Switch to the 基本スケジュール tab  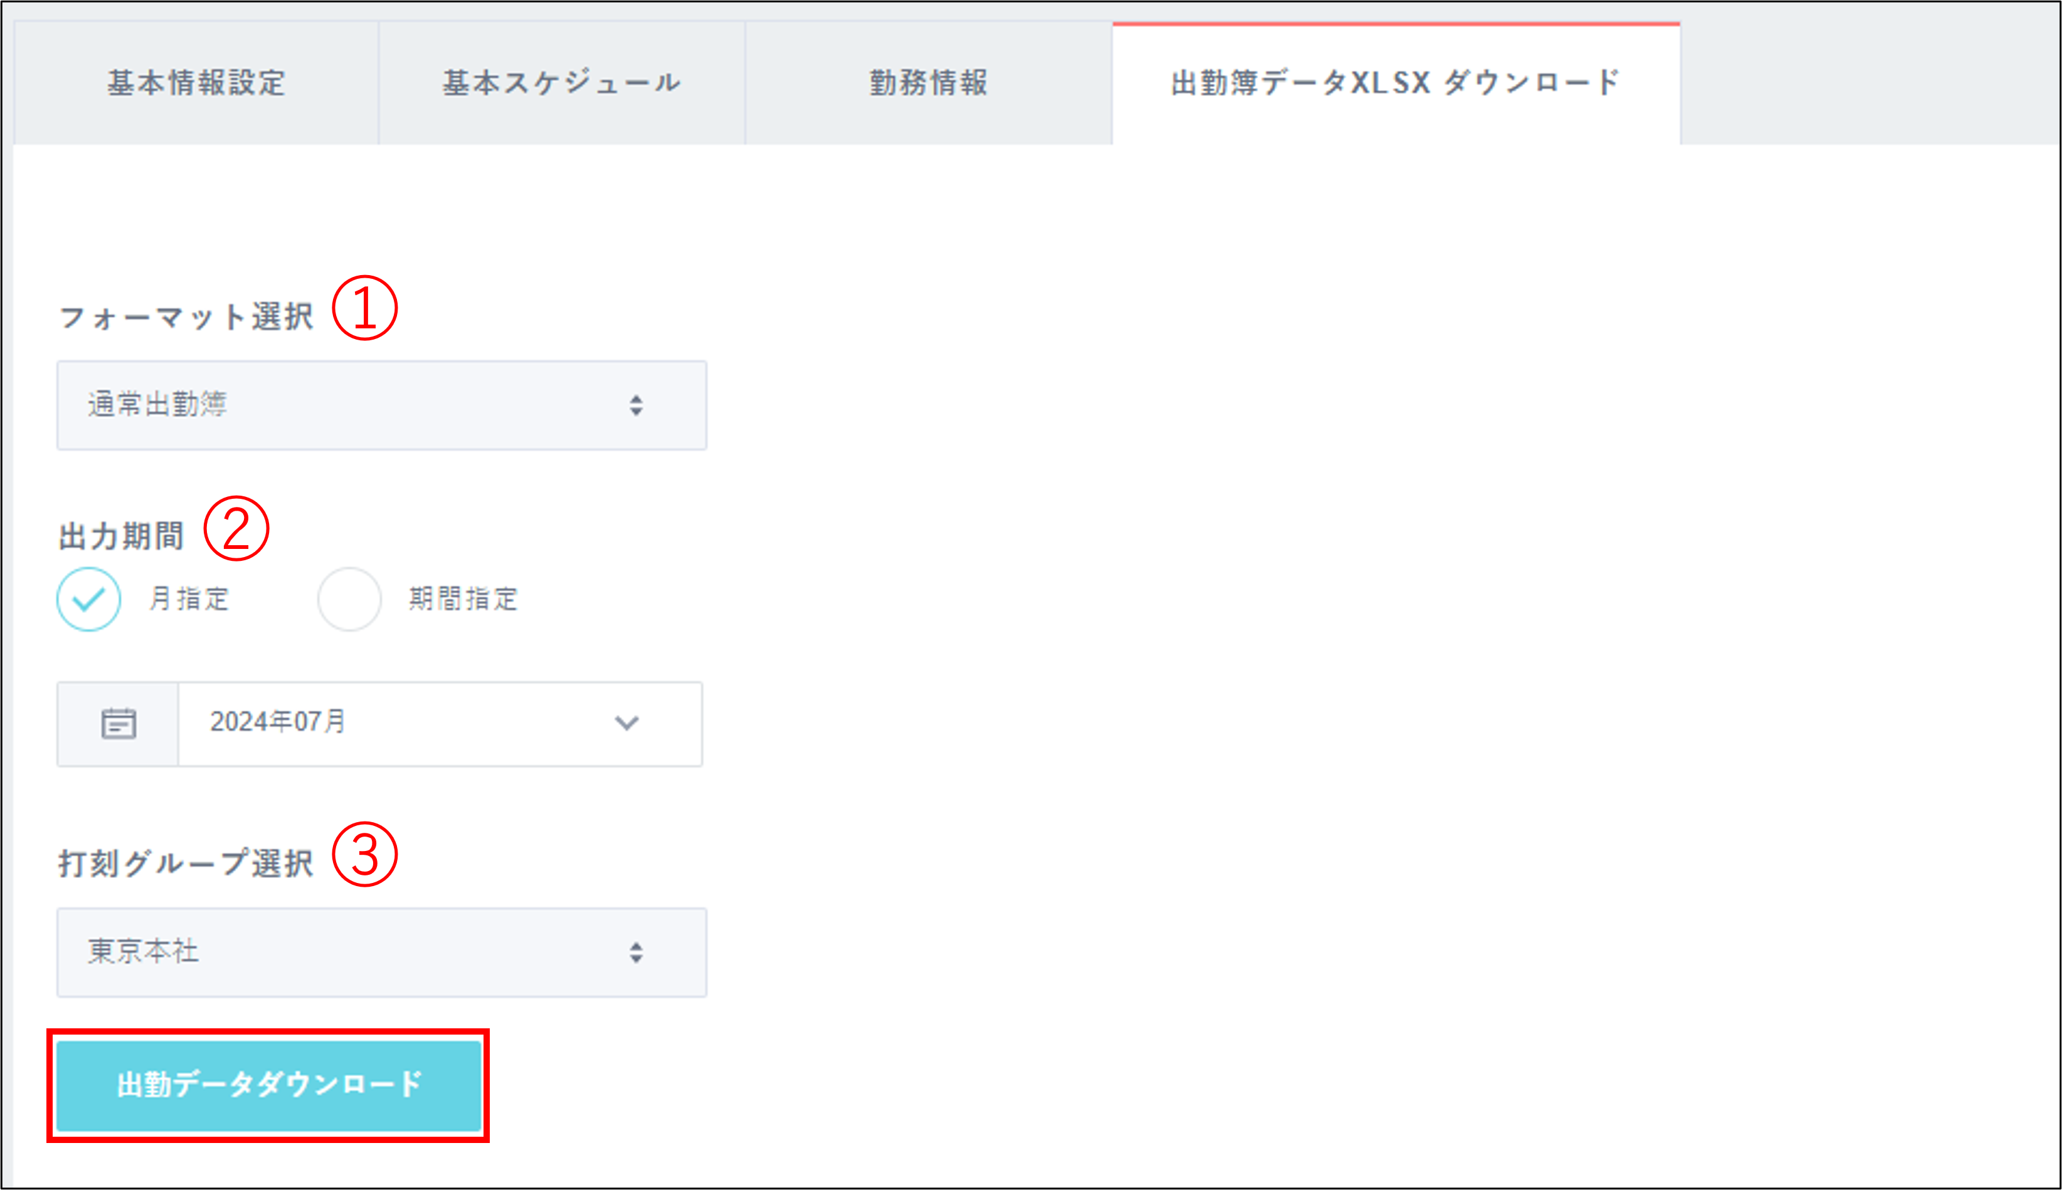click(561, 83)
